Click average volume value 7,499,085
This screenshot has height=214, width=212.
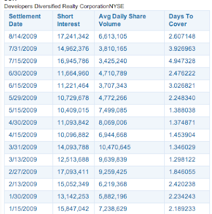tap(113, 110)
